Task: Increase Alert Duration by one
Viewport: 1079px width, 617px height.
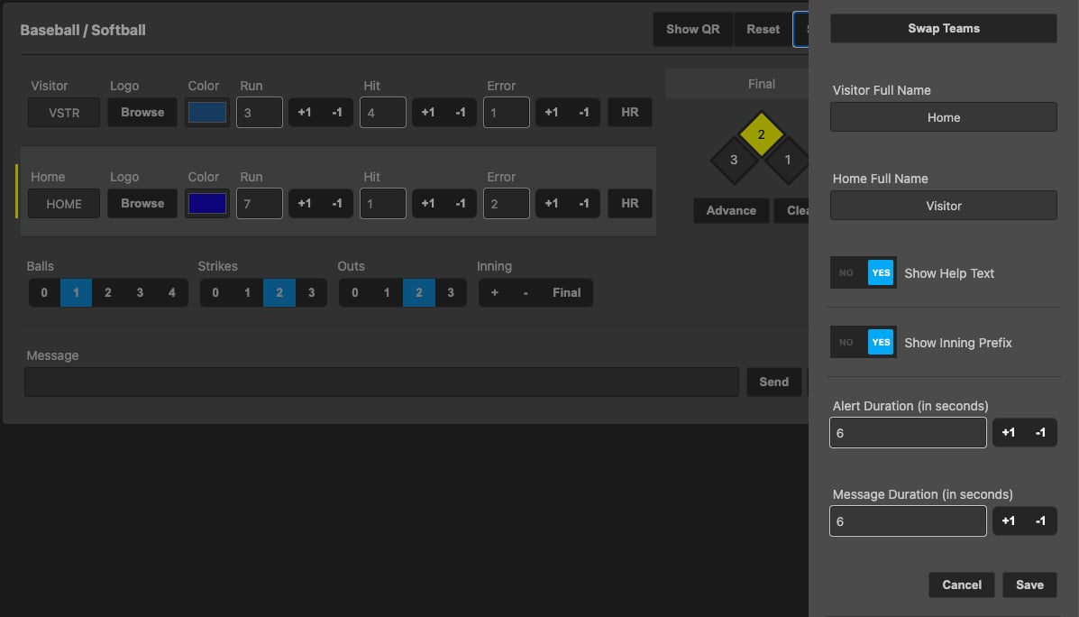Action: click(x=1008, y=432)
